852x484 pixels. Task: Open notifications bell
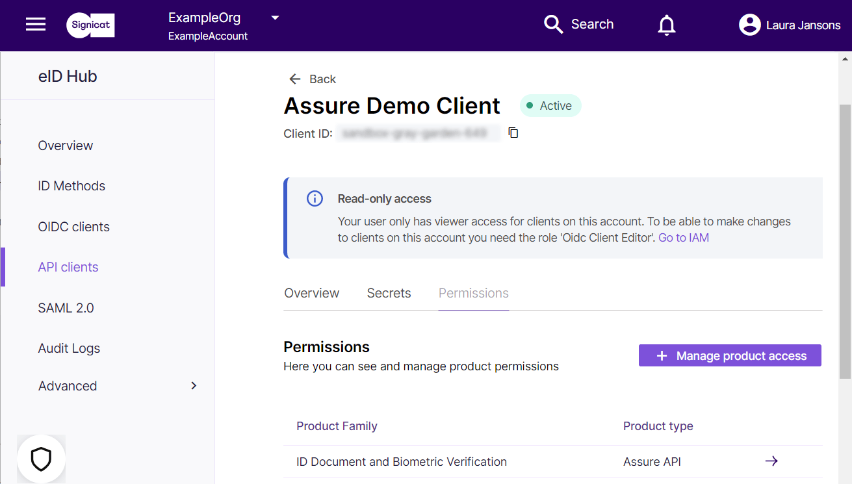point(667,25)
